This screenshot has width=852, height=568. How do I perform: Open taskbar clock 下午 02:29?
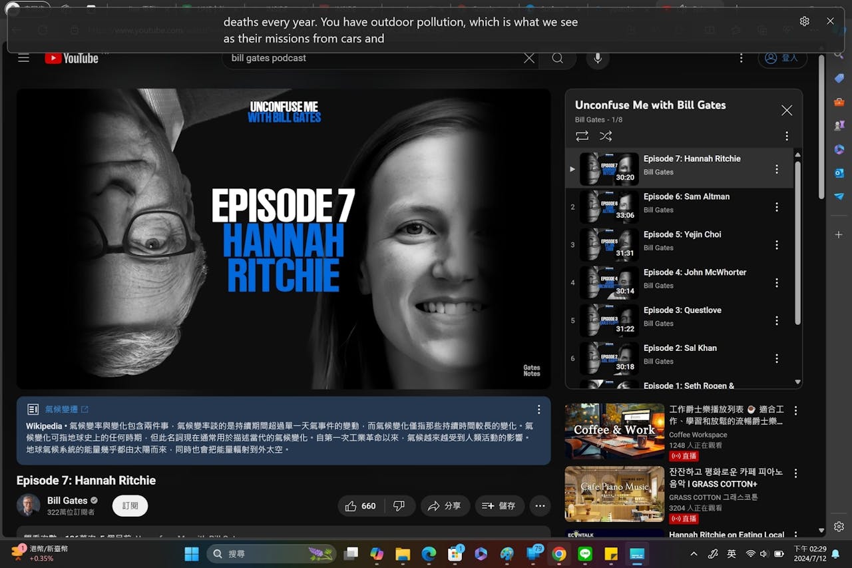tap(809, 553)
